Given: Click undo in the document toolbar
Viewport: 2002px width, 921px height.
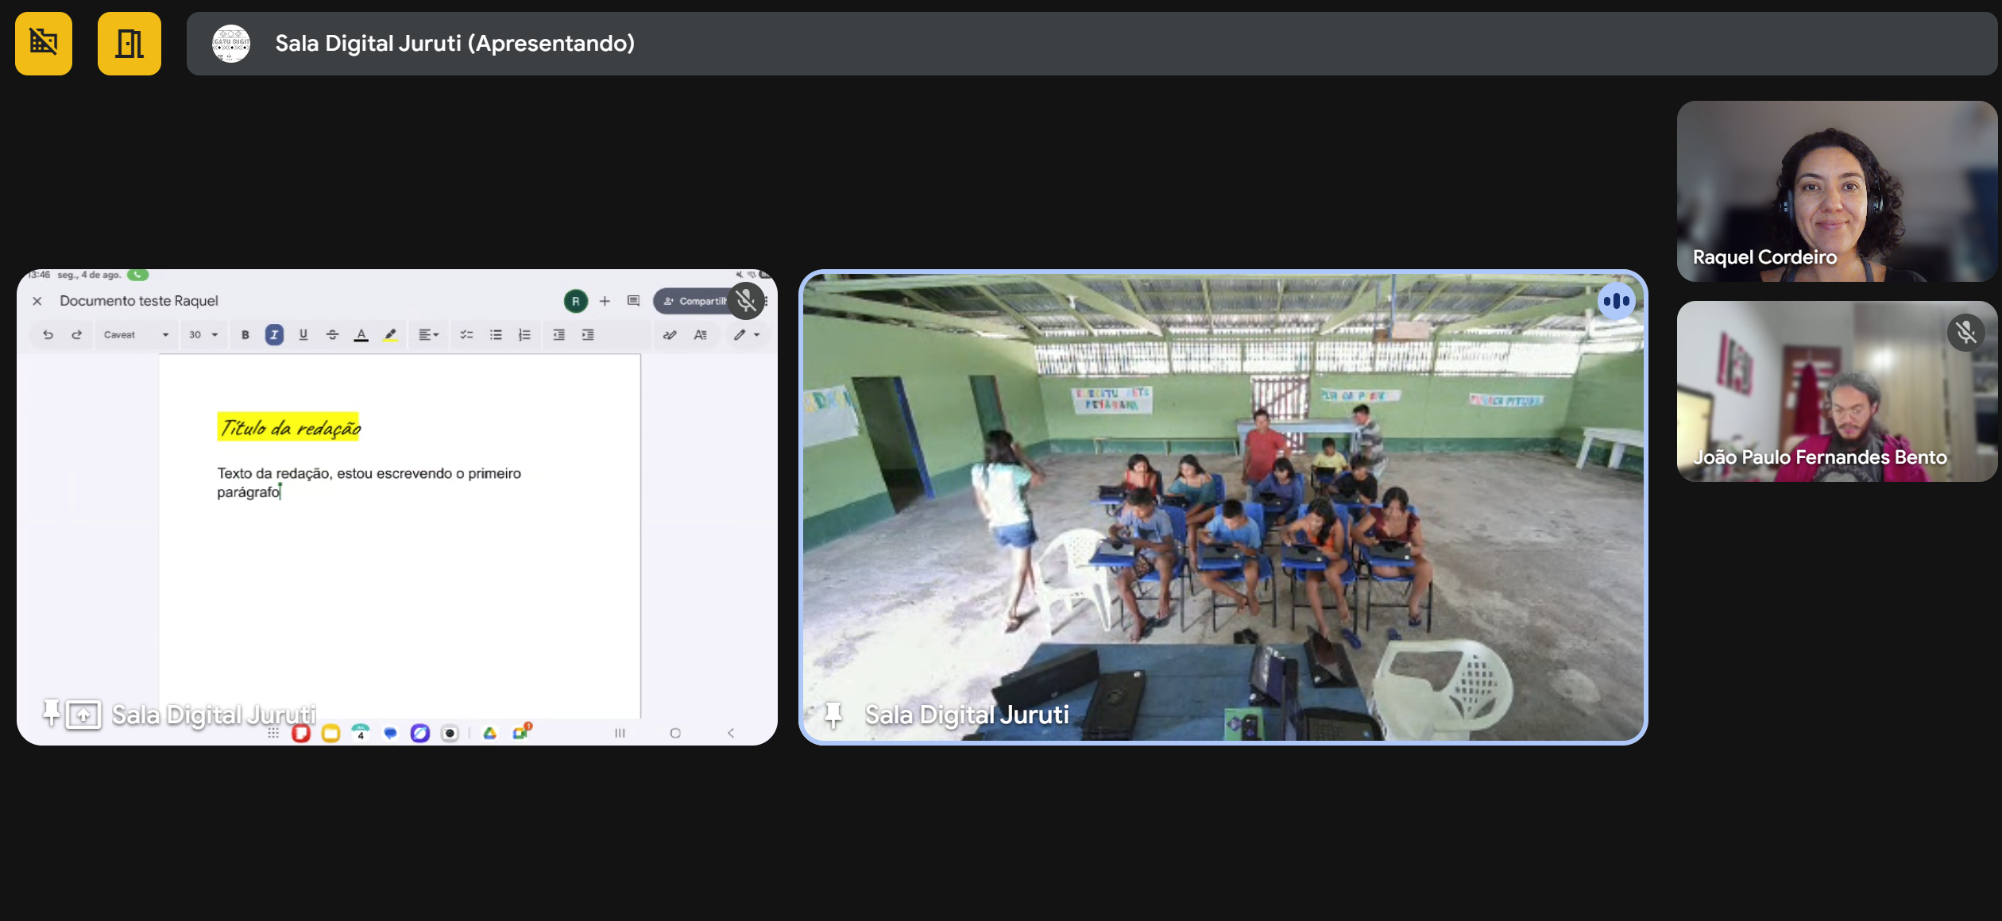Looking at the screenshot, I should [48, 335].
